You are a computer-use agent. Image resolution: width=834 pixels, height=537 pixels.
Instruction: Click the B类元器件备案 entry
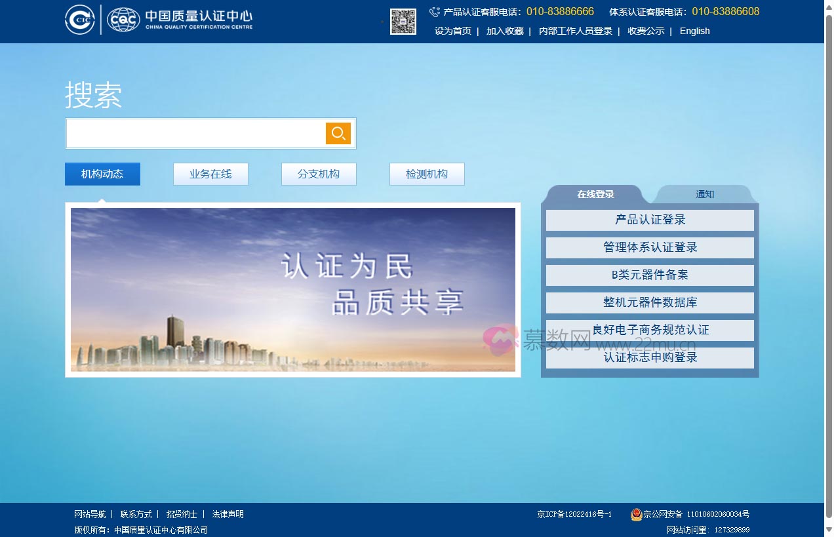coord(650,275)
